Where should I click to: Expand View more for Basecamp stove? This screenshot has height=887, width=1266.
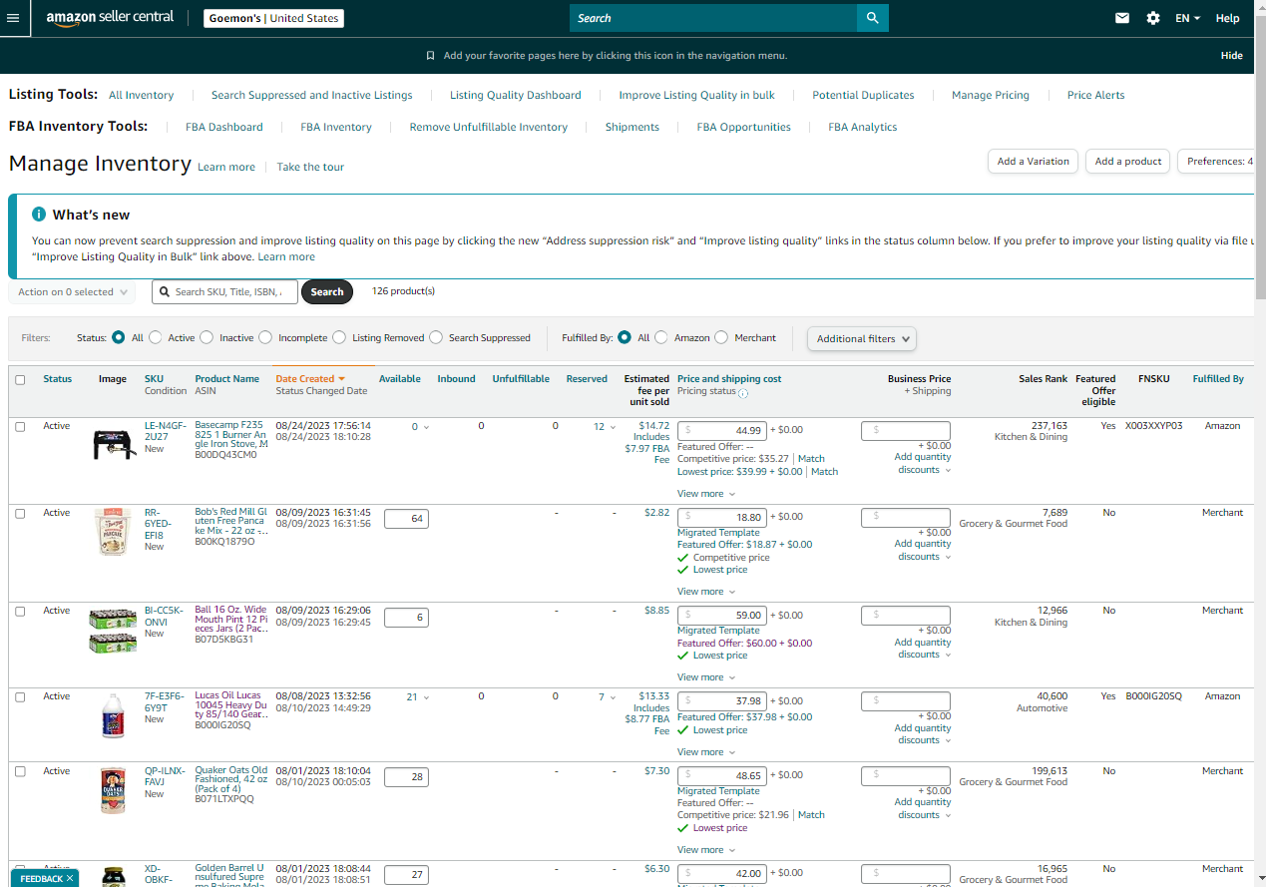click(x=705, y=494)
